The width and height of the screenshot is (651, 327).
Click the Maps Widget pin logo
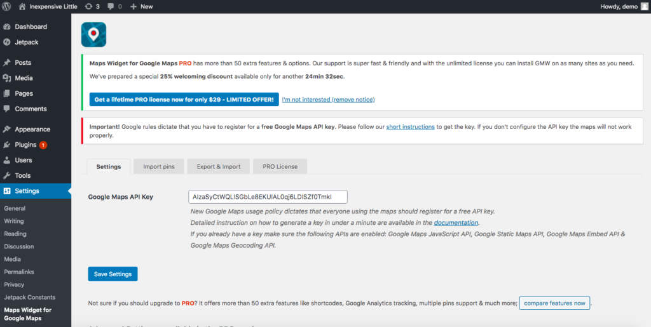coord(93,34)
